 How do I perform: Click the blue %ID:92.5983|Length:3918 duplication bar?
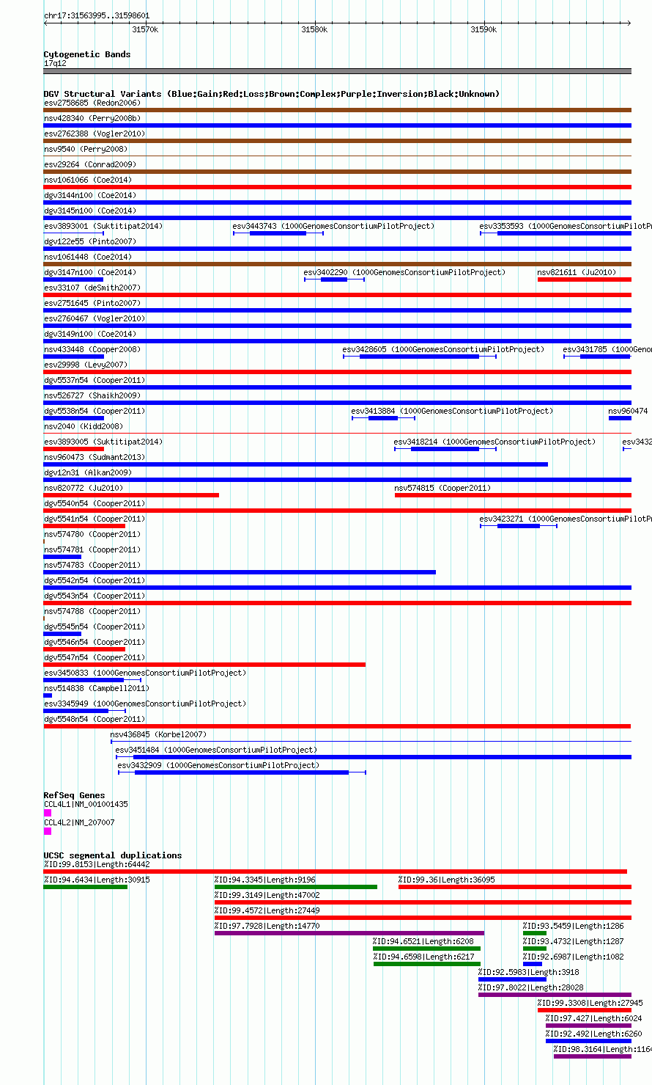tap(512, 979)
